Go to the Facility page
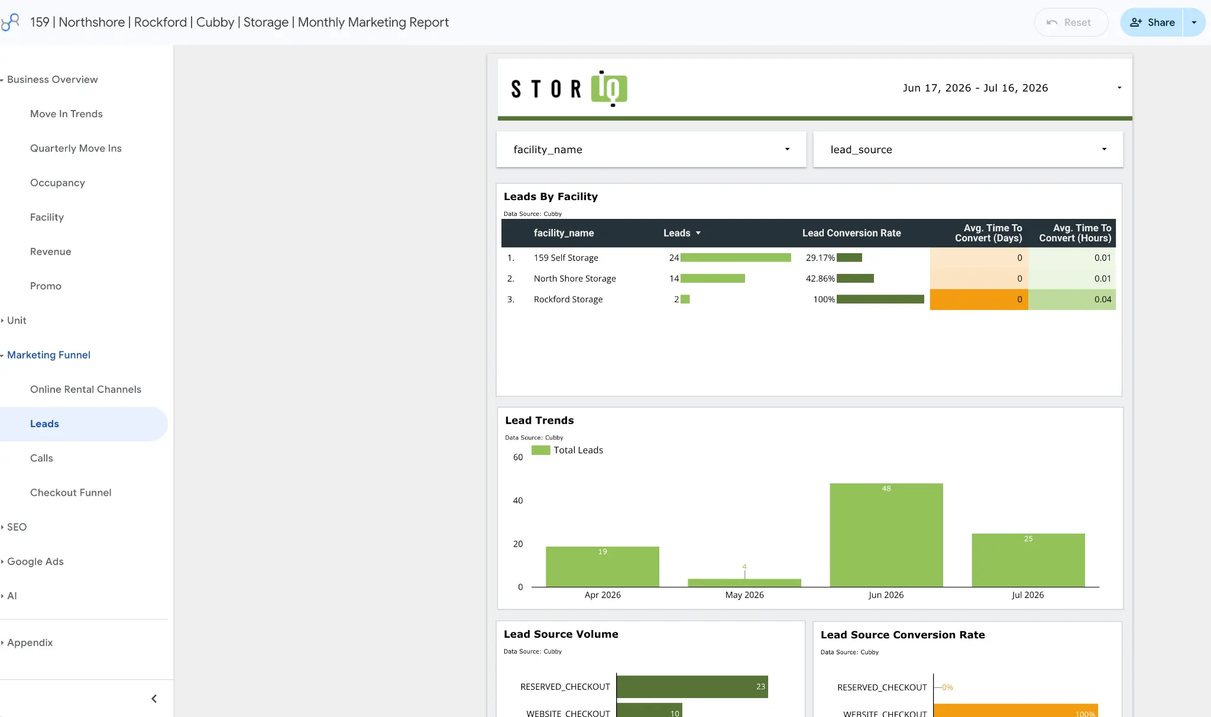 [47, 217]
